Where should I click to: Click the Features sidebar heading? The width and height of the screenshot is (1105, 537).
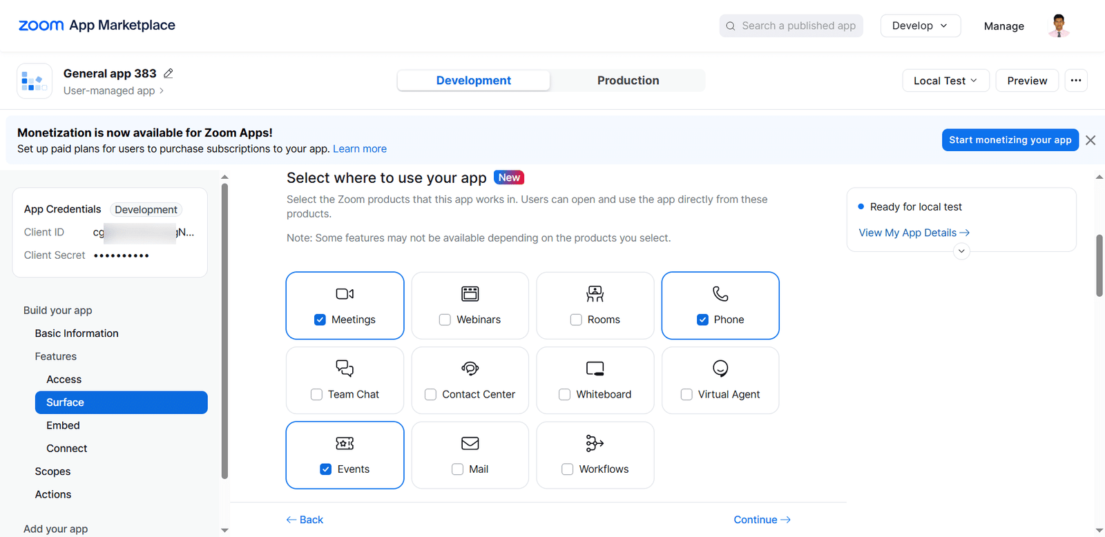click(56, 356)
